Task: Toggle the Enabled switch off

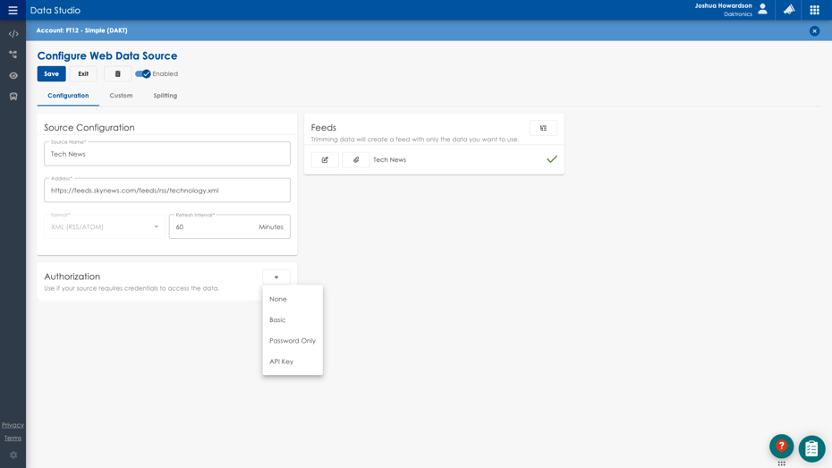Action: coord(143,74)
